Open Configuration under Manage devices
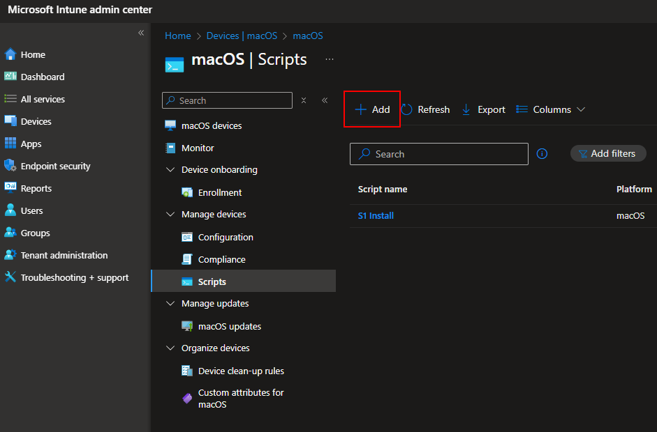Screen dimensions: 657x432 point(226,237)
